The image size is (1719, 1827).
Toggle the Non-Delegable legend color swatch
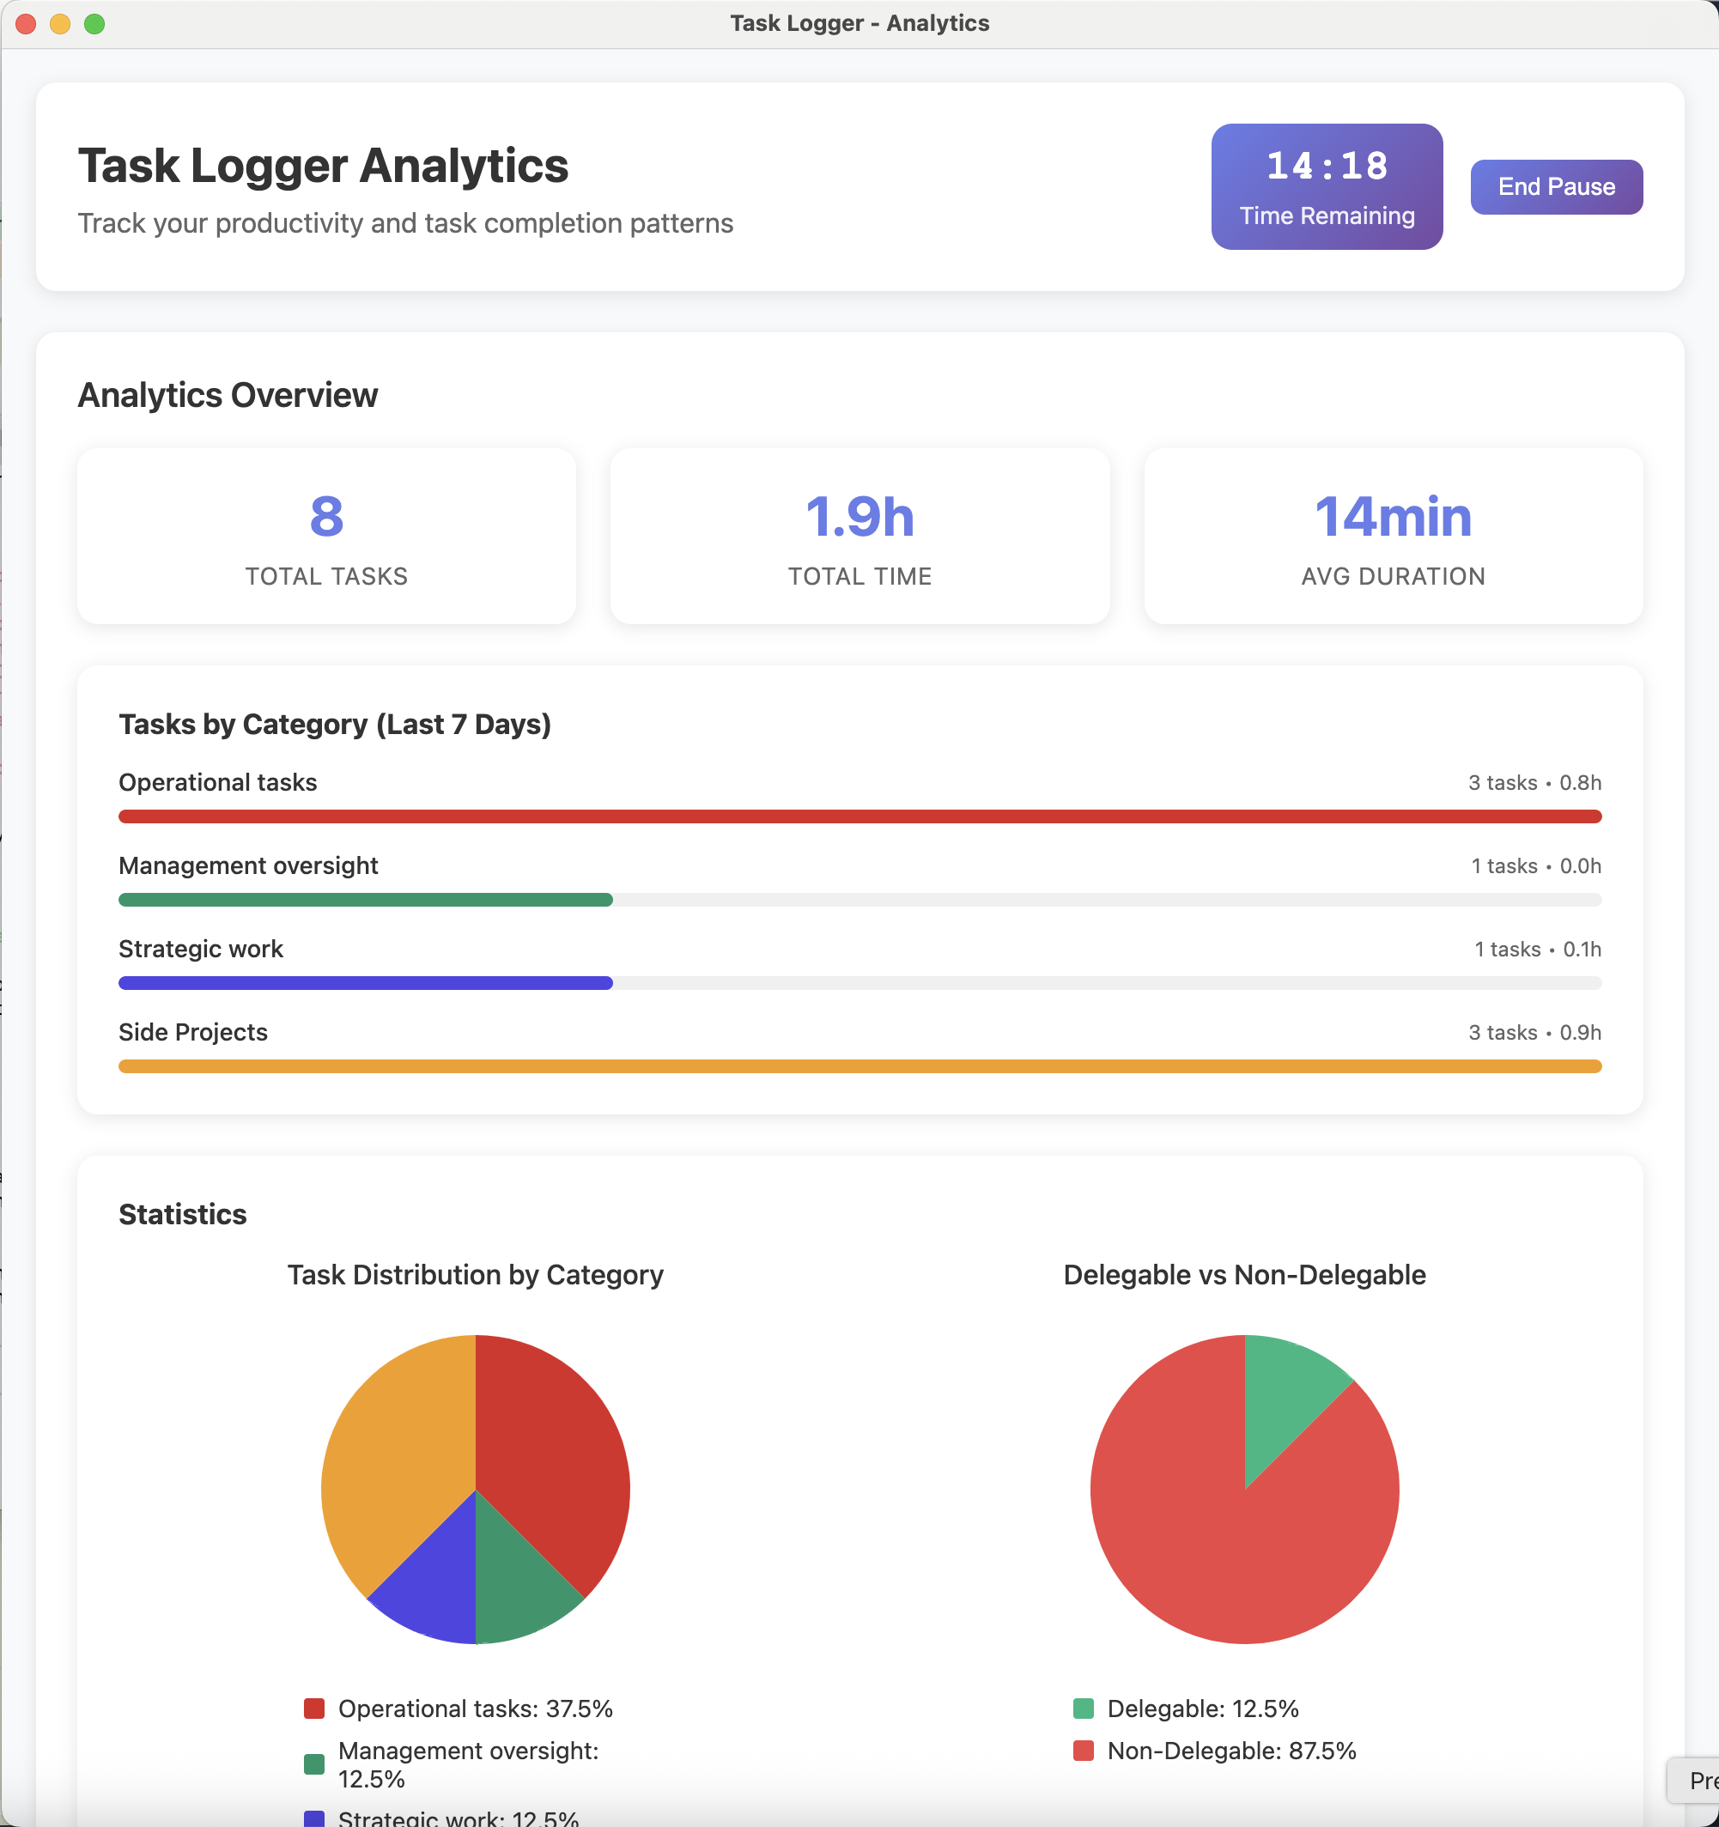pyautogui.click(x=1083, y=1751)
